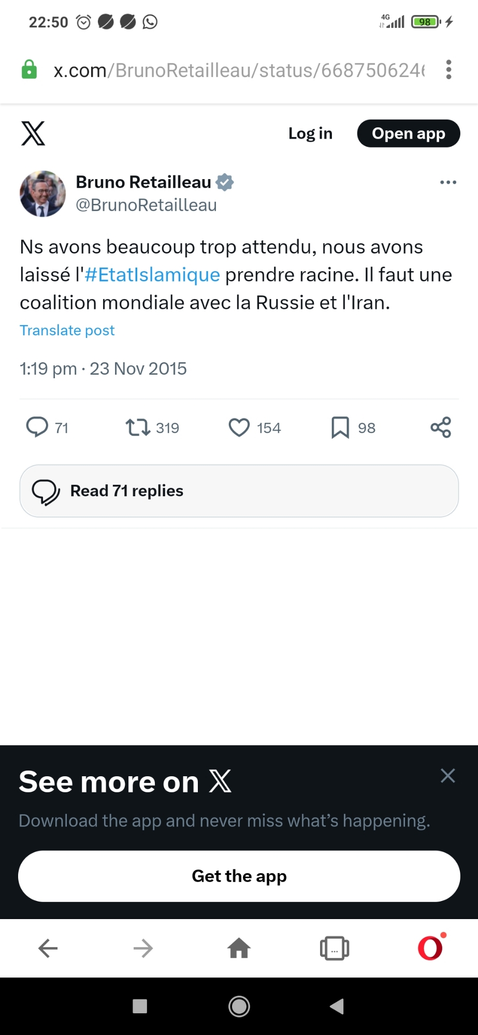The width and height of the screenshot is (478, 1035).
Task: Click Log in link
Action: pyautogui.click(x=310, y=134)
